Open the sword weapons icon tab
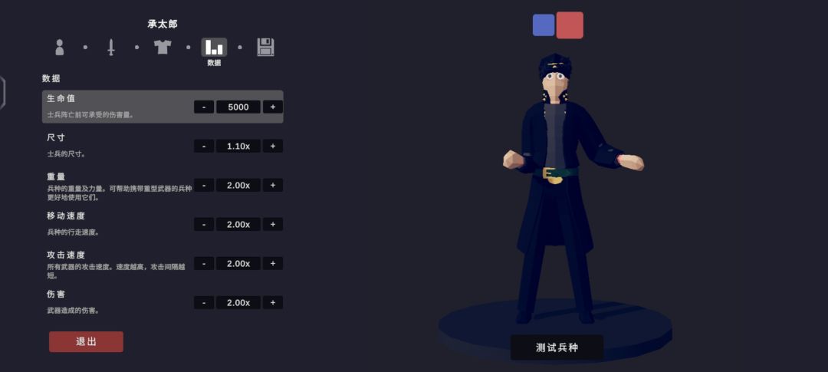This screenshot has width=828, height=372. (111, 47)
